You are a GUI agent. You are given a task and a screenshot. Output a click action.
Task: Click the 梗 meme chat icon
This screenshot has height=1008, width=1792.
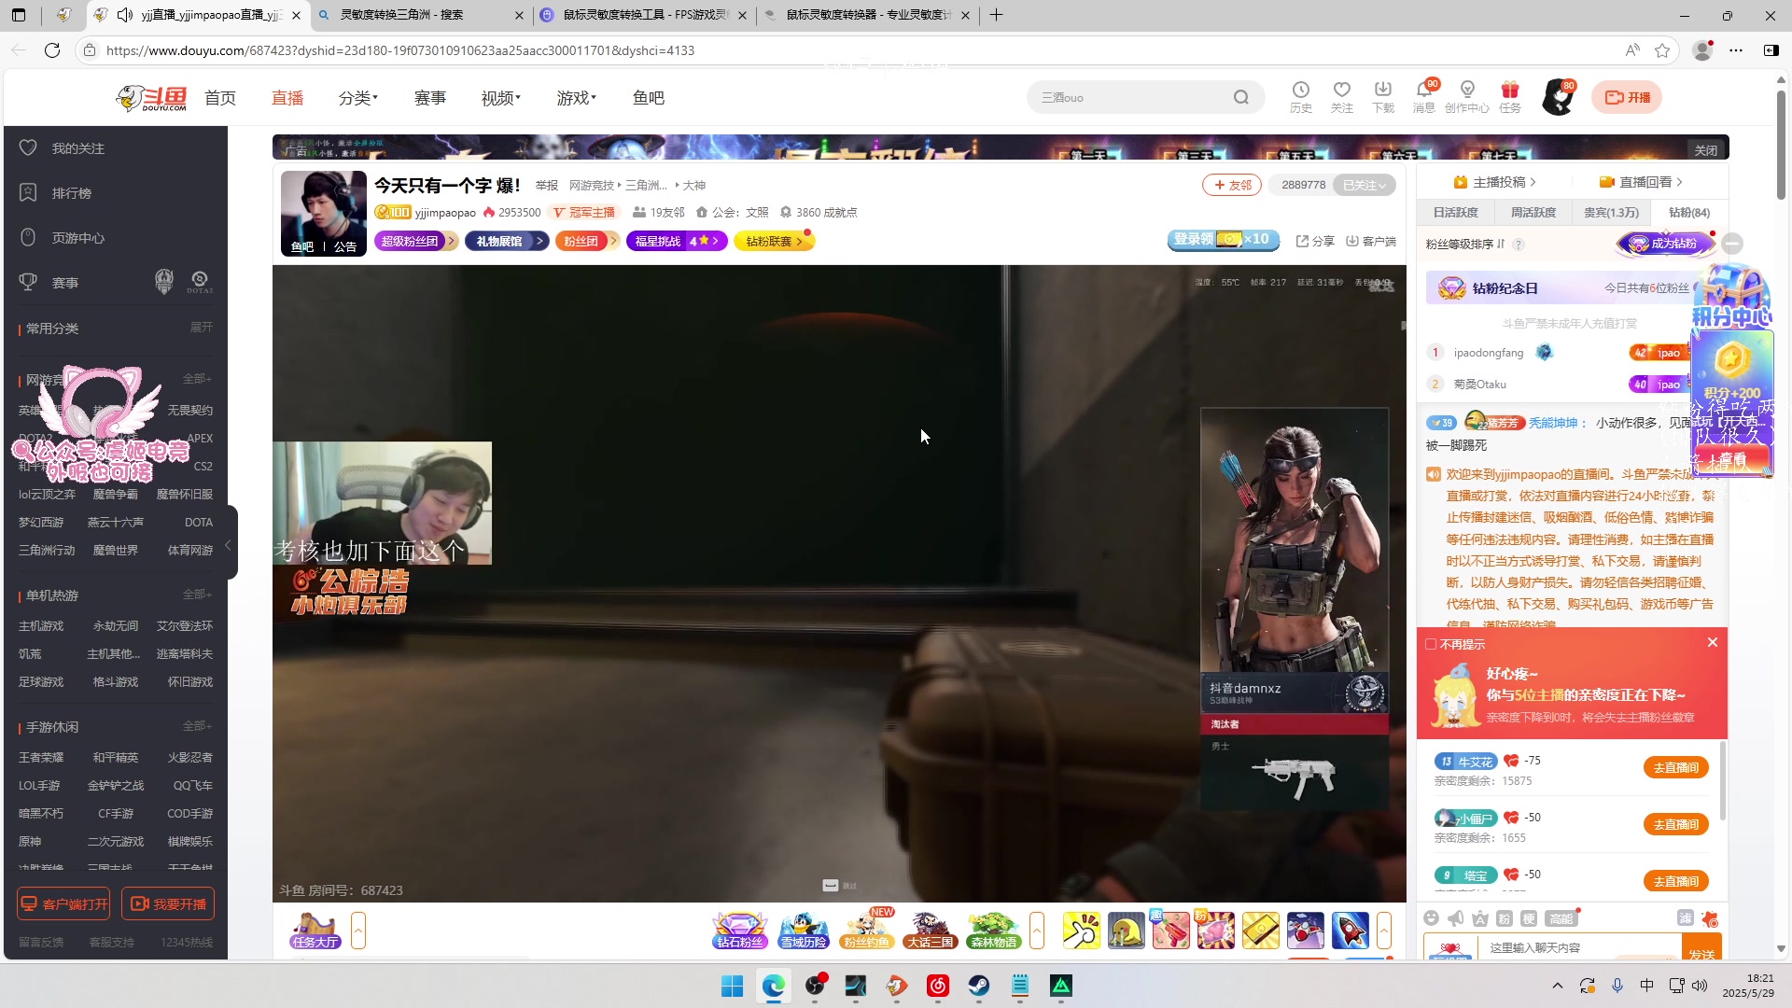(1528, 918)
